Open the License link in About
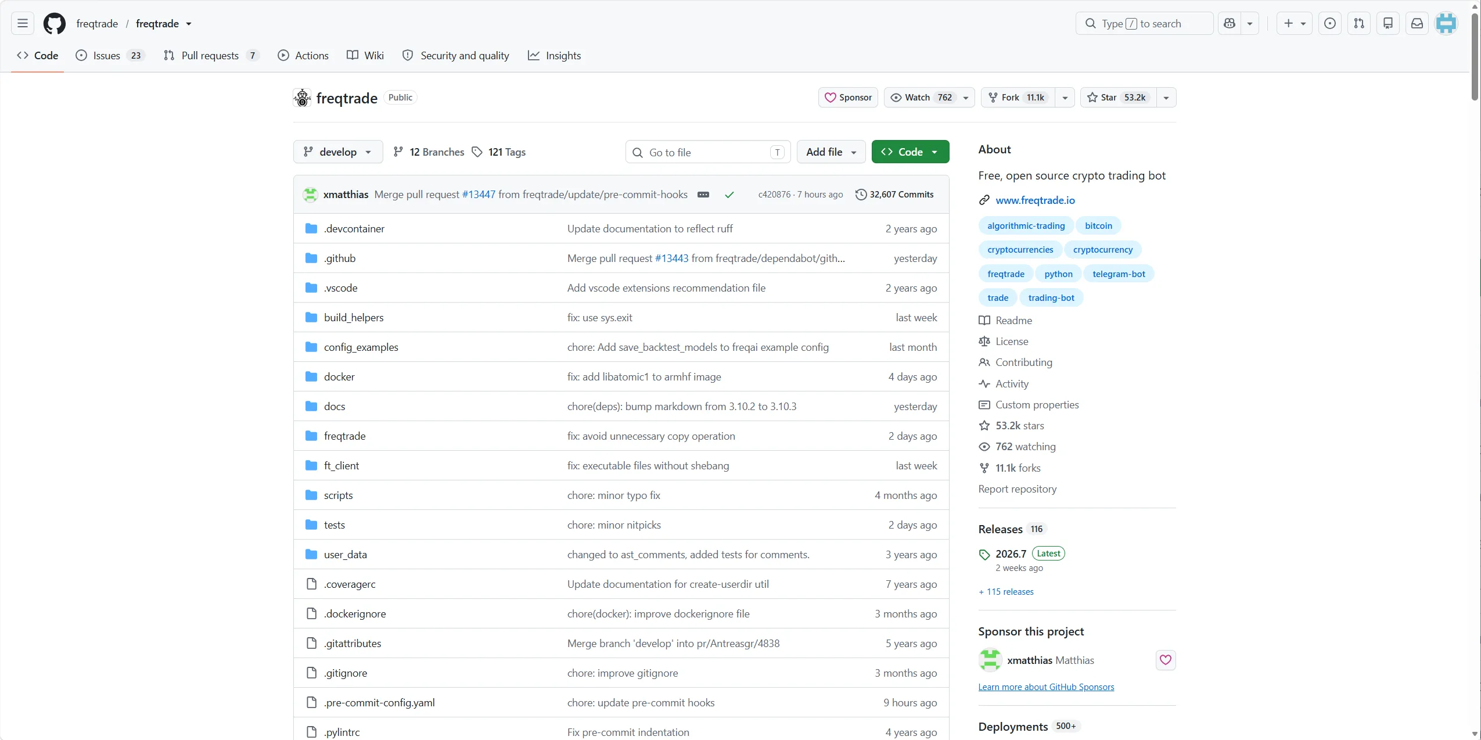The height and width of the screenshot is (740, 1481). pos(1004,342)
